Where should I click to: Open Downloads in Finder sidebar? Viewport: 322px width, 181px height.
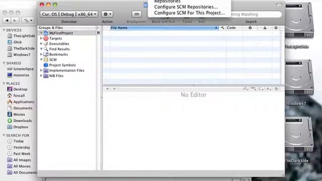pos(20,121)
